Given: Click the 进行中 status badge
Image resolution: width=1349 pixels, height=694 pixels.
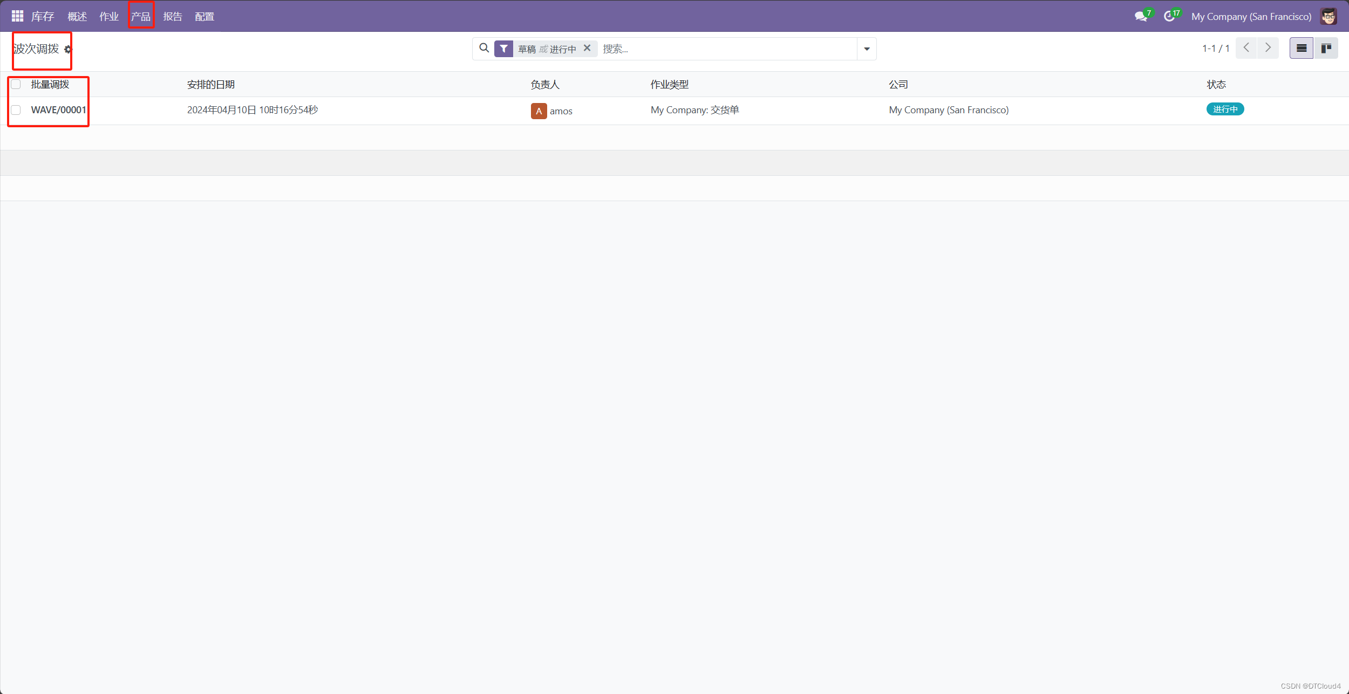Looking at the screenshot, I should tap(1225, 109).
